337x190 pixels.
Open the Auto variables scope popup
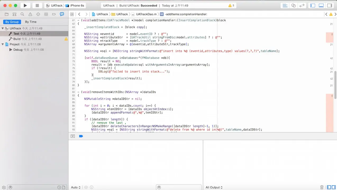pos(76,187)
